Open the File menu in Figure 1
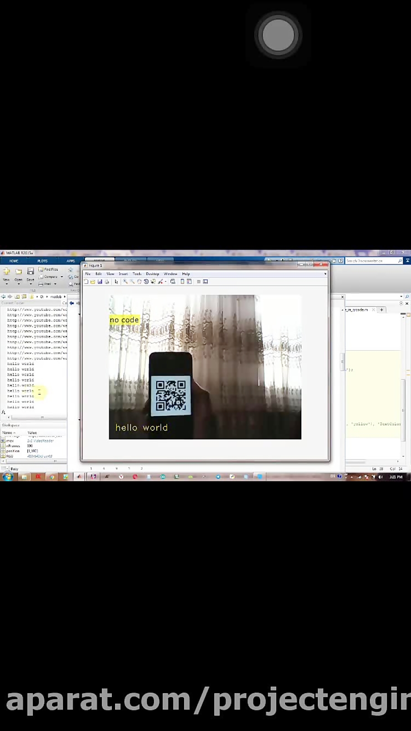This screenshot has height=731, width=411. (88, 274)
